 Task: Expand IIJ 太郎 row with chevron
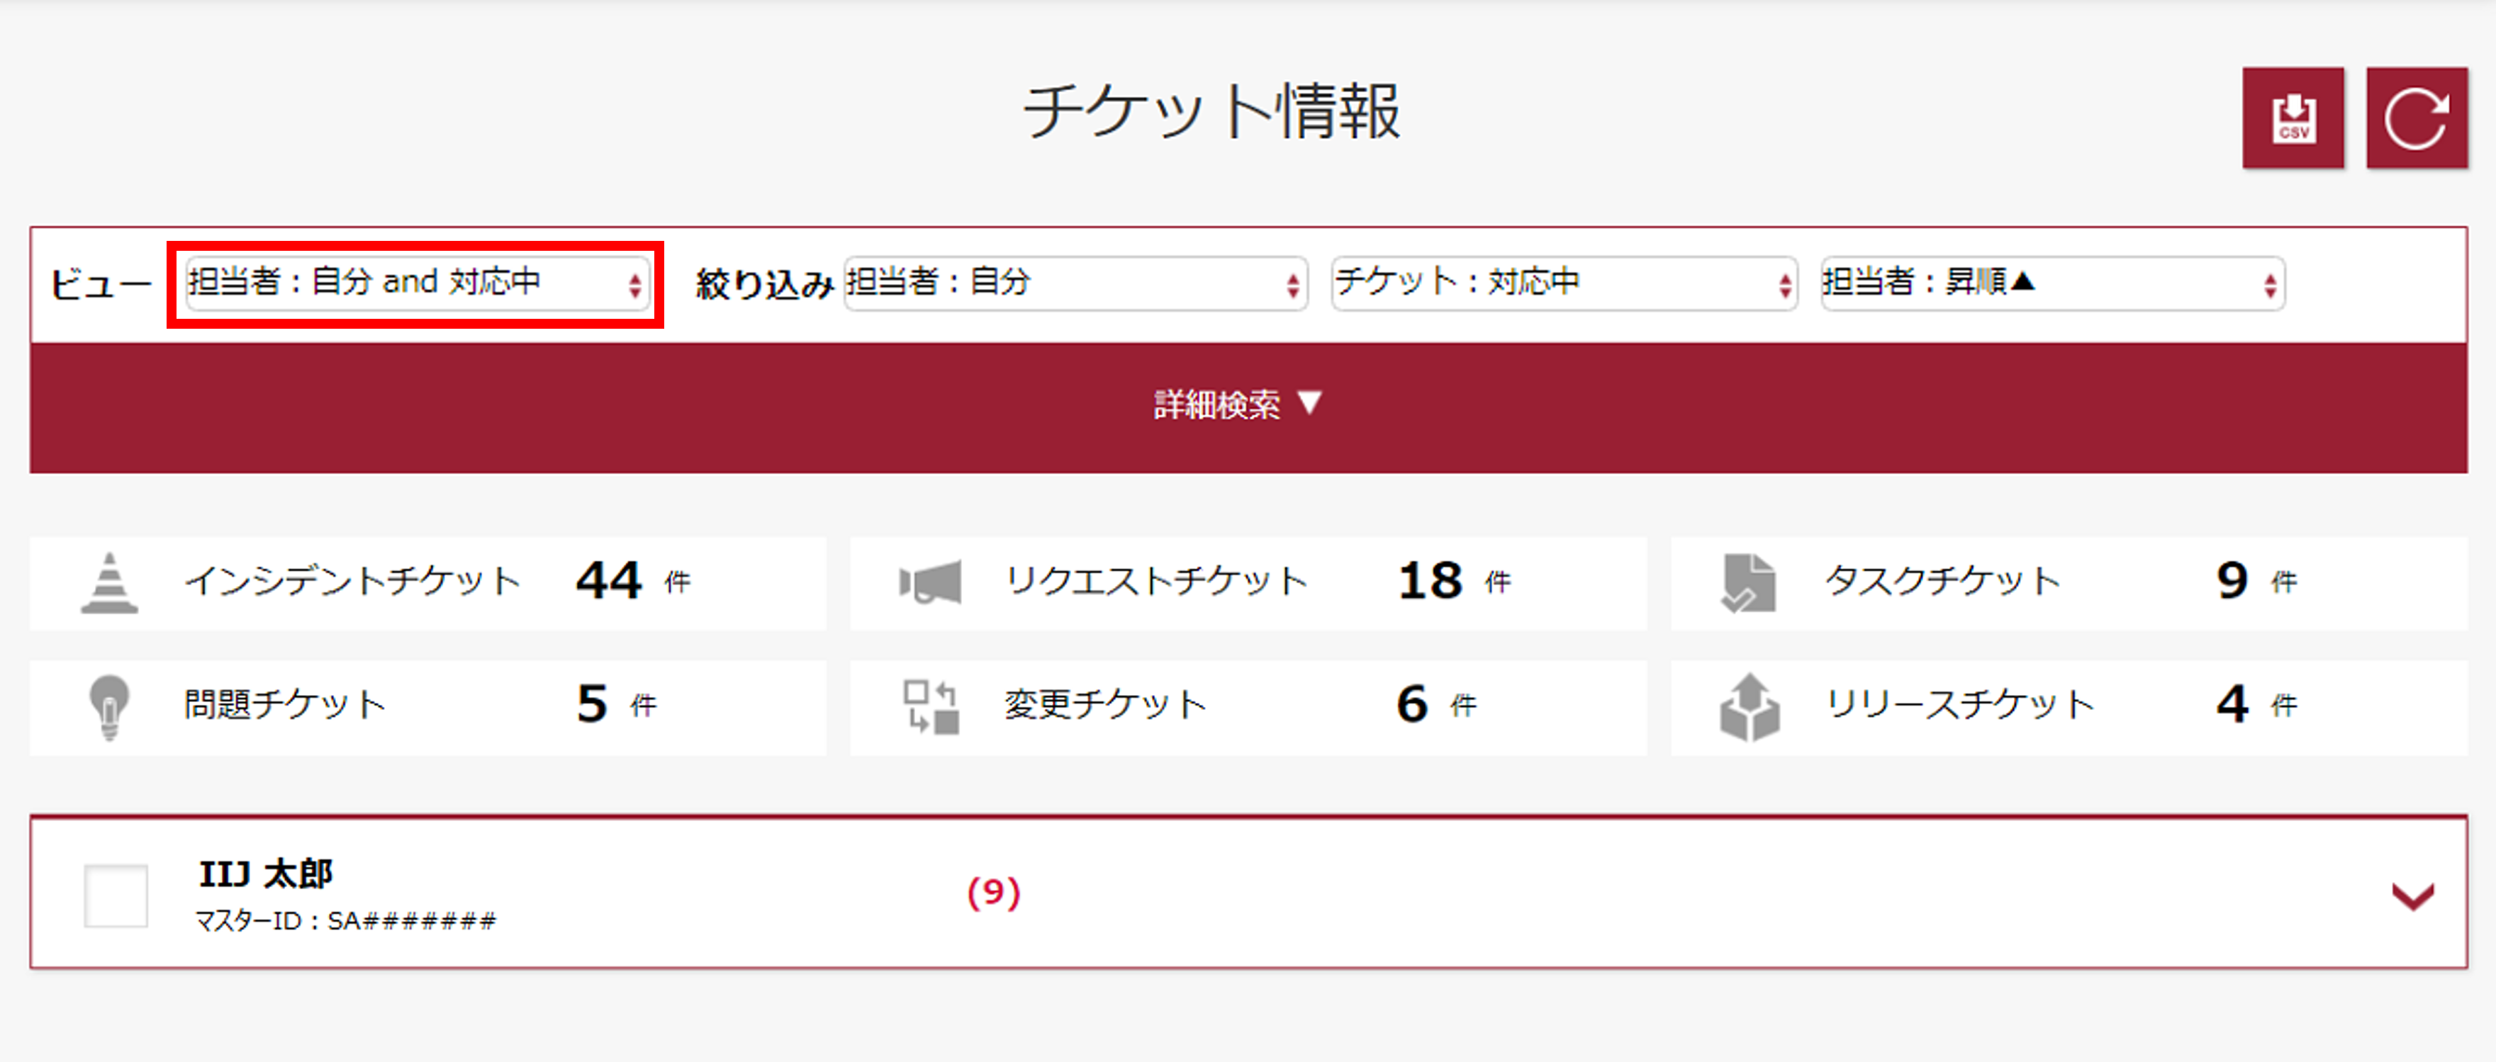[2412, 896]
